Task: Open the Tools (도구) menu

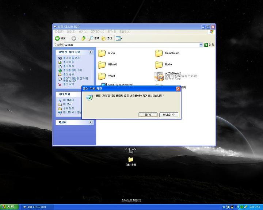Action: point(112,32)
